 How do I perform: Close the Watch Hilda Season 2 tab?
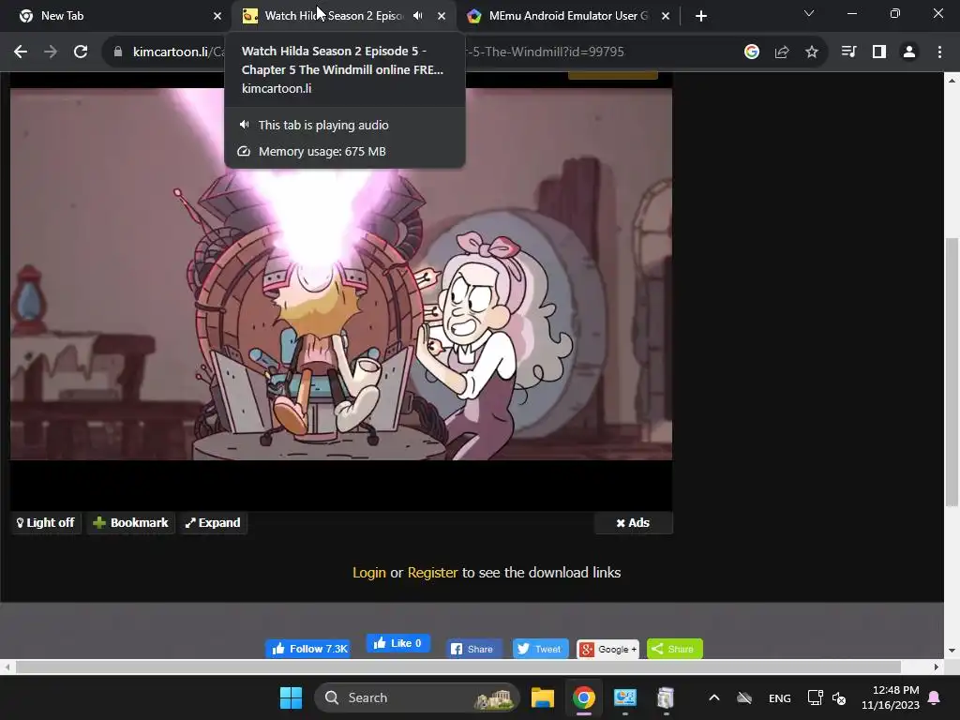(442, 16)
